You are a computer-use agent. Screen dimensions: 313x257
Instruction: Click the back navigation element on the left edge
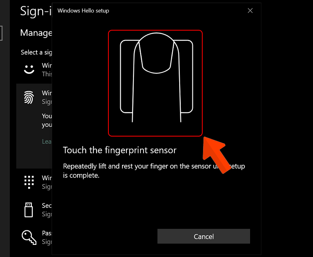[2, 33]
